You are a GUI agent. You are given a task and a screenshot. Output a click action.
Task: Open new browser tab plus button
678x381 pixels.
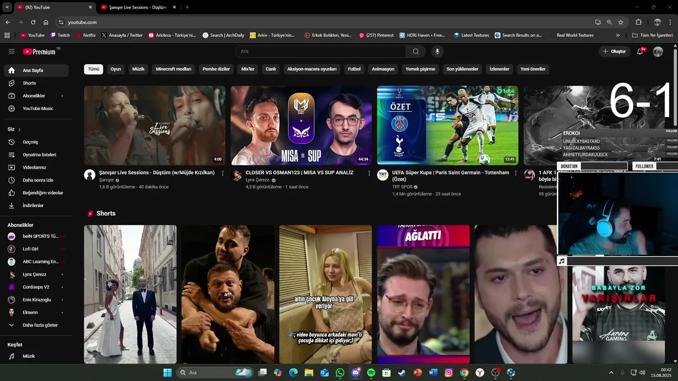[x=187, y=7]
